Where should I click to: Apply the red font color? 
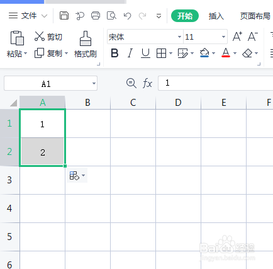pyautogui.click(x=226, y=53)
